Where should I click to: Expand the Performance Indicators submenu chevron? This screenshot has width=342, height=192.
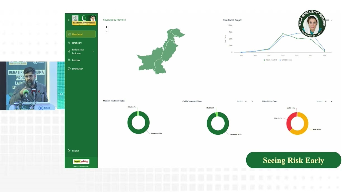93,51
